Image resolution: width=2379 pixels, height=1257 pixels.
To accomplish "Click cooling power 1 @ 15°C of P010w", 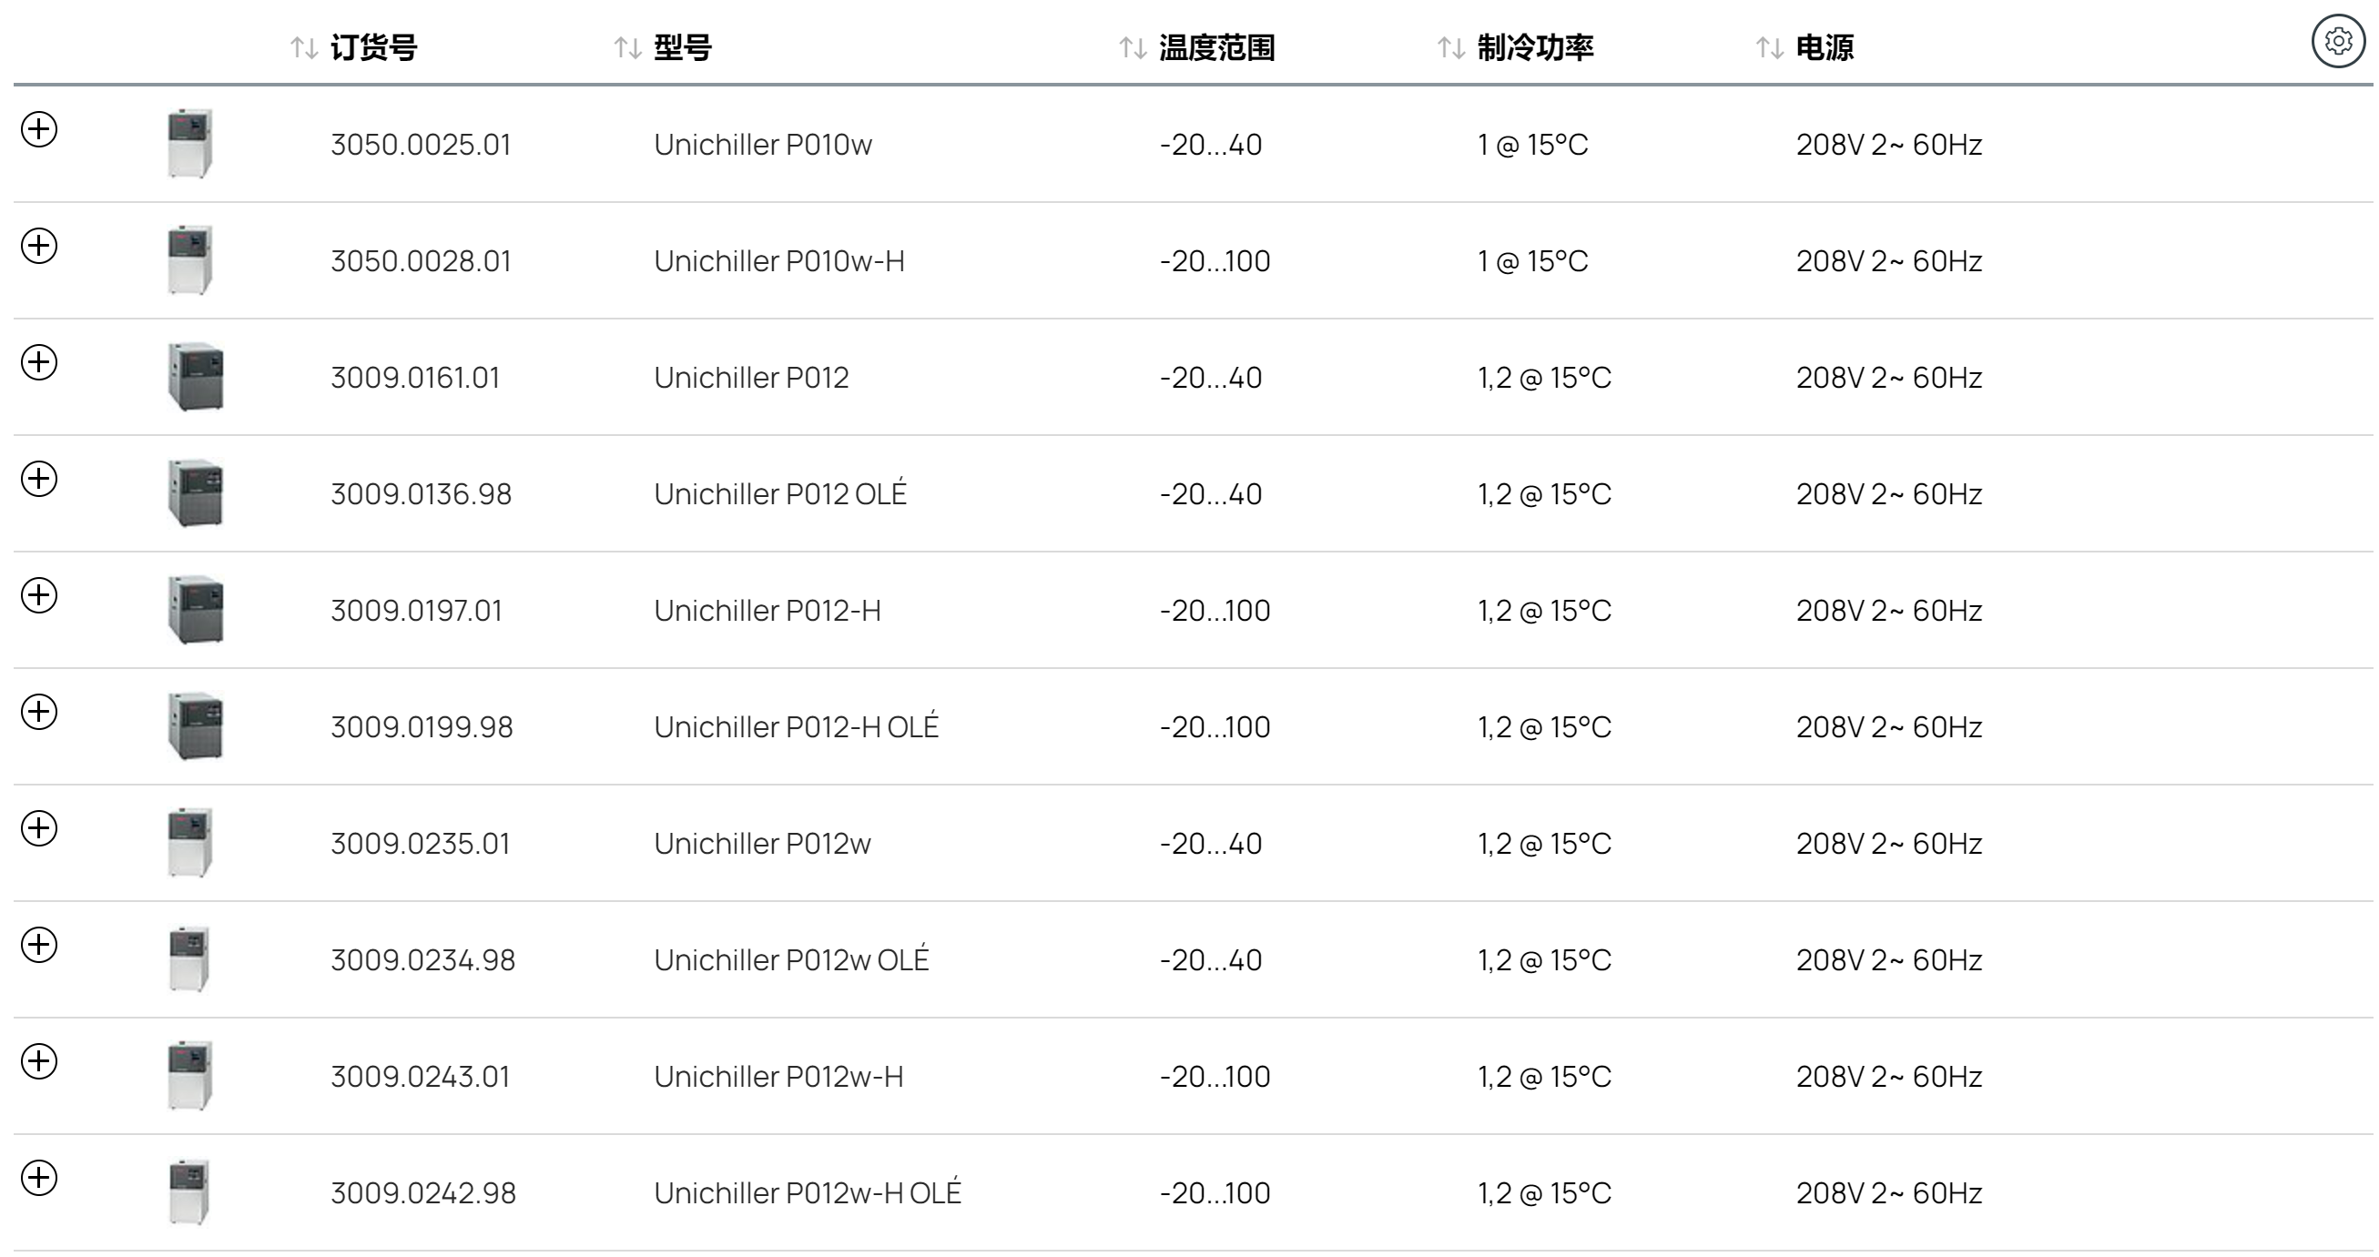I will click(x=1533, y=145).
